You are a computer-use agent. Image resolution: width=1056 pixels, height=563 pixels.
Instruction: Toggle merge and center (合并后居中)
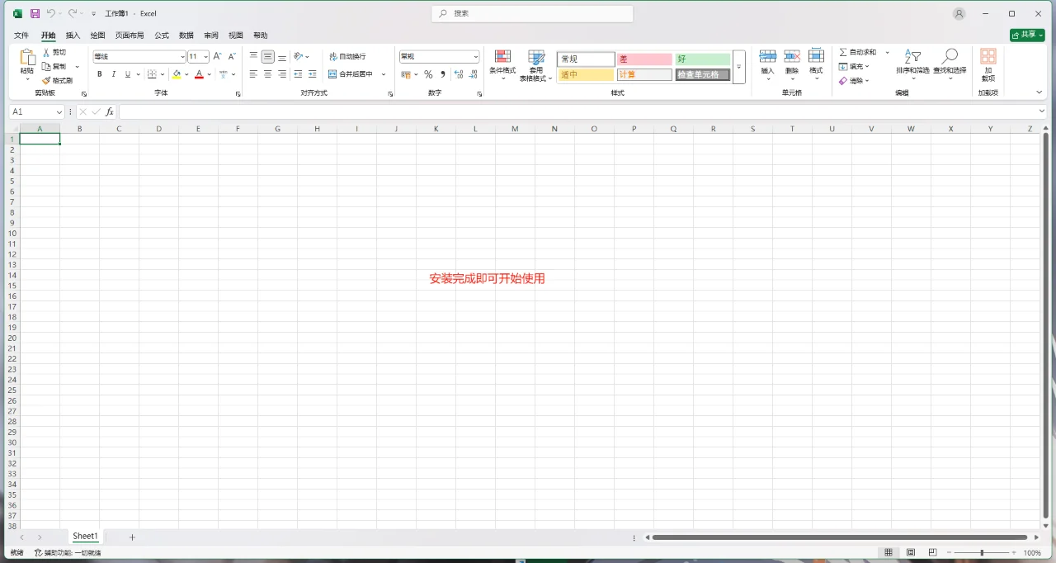pos(350,73)
